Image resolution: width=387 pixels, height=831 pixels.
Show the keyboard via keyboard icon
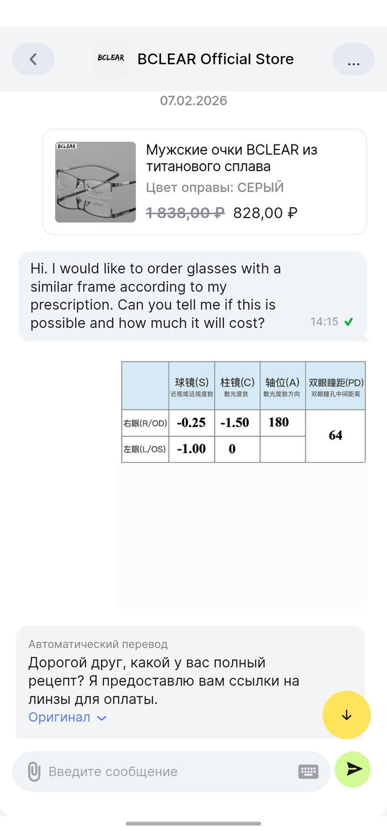[308, 771]
